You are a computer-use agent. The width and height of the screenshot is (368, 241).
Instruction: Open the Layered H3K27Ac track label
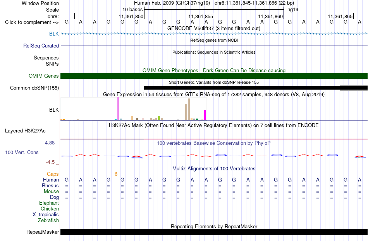(x=25, y=131)
